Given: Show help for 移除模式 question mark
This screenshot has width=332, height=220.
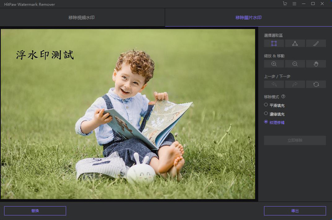Looking at the screenshot, I should click(x=283, y=96).
